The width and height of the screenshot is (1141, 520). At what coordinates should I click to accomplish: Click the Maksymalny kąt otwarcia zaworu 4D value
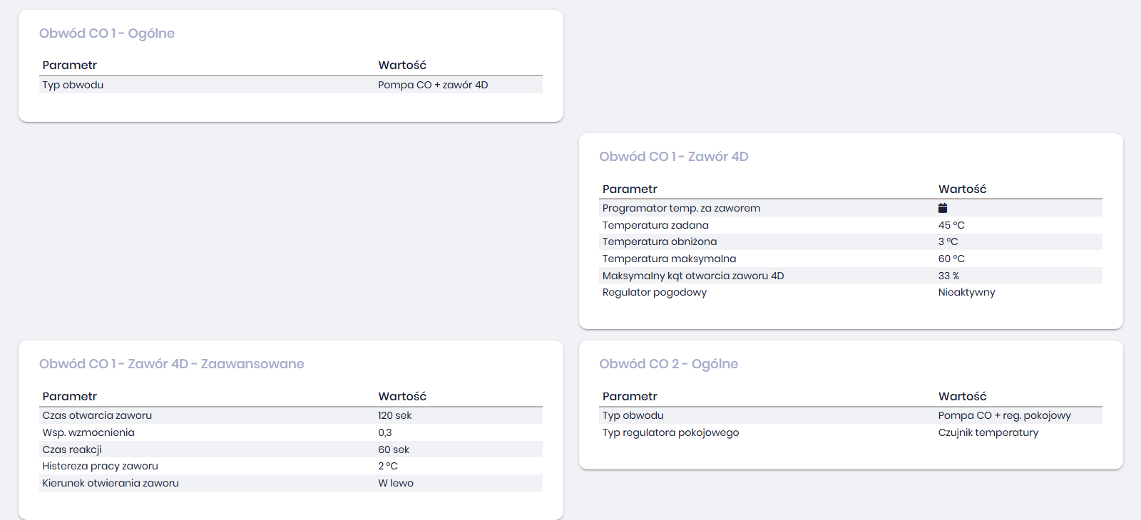(x=948, y=276)
